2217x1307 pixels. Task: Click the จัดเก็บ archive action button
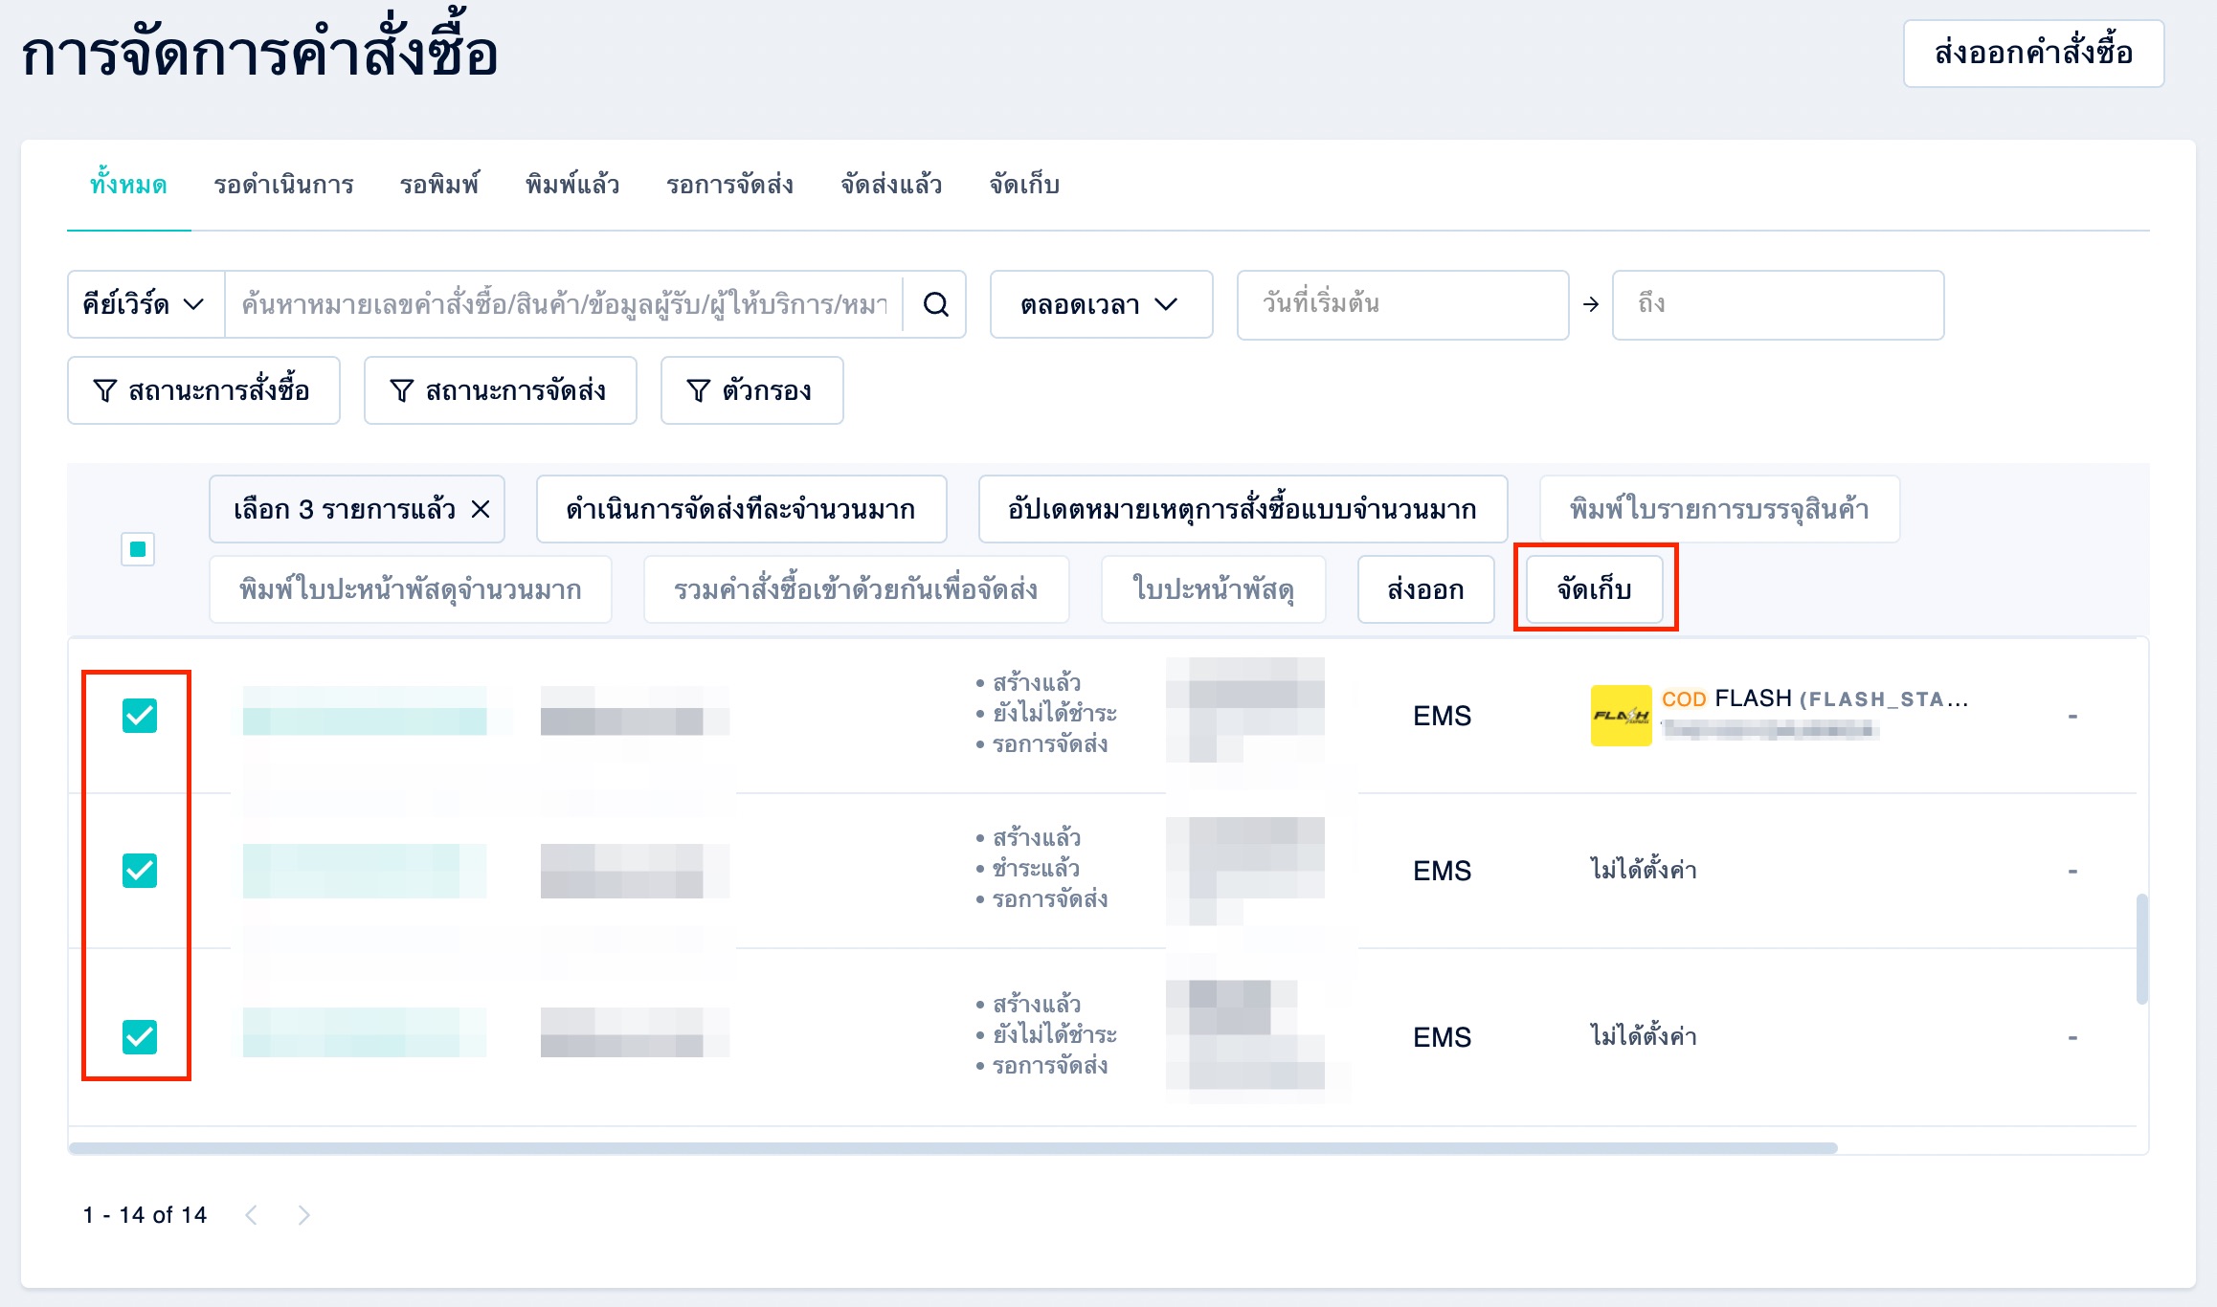pos(1595,589)
